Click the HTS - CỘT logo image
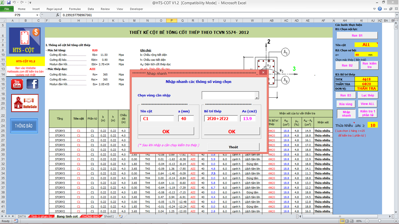Screen dimensions: 399x224 pyautogui.click(x=25, y=41)
